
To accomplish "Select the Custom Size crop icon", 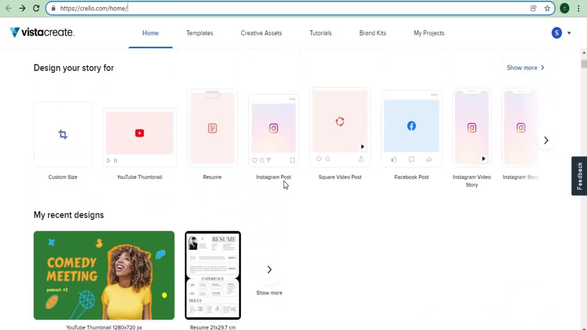I will (x=63, y=134).
